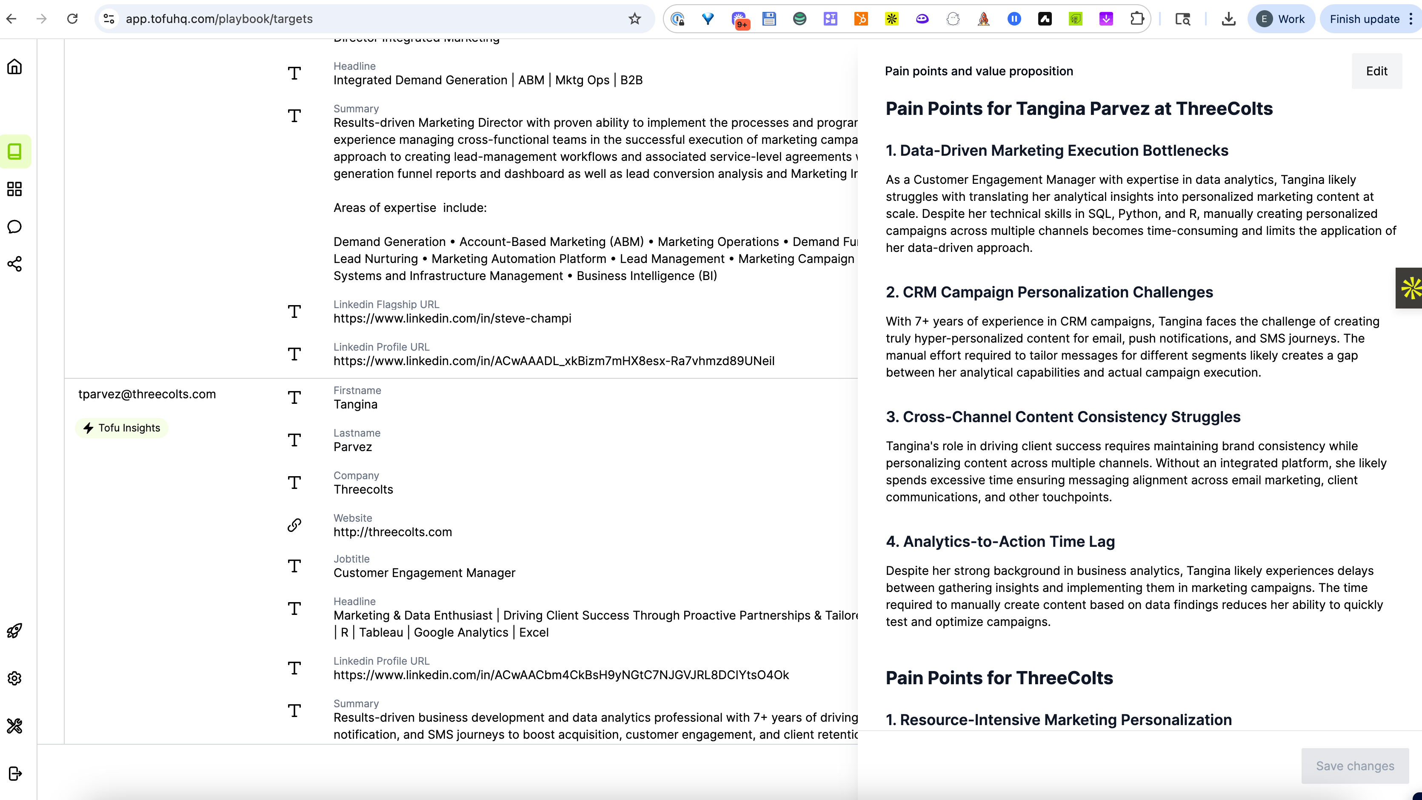Open the Home icon in sidebar
Viewport: 1422px width, 800px height.
(15, 67)
